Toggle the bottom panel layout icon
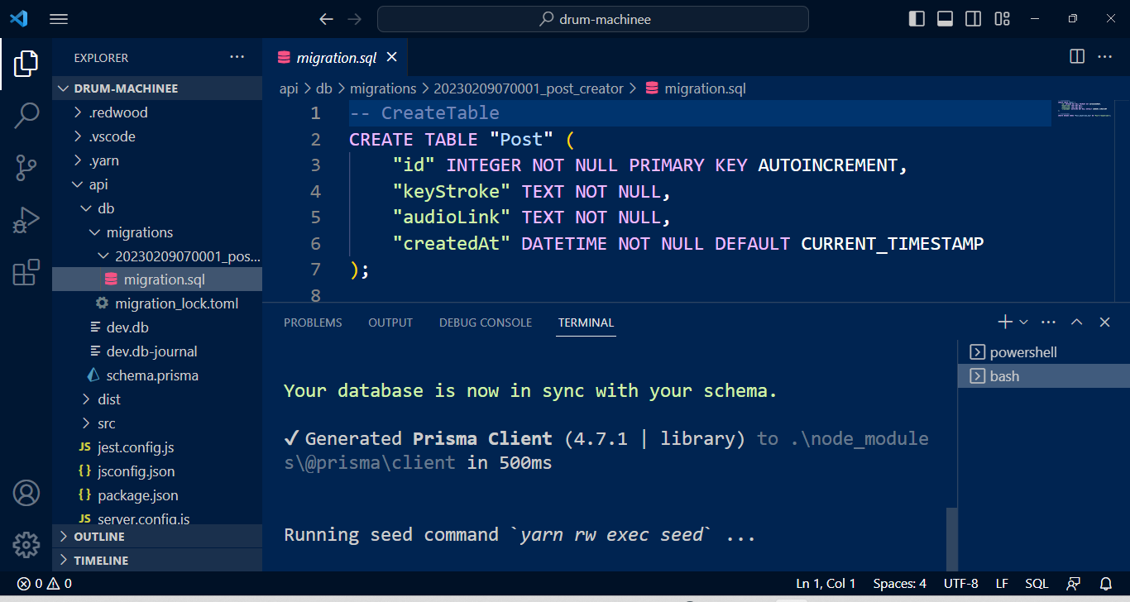1130x602 pixels. pos(945,19)
